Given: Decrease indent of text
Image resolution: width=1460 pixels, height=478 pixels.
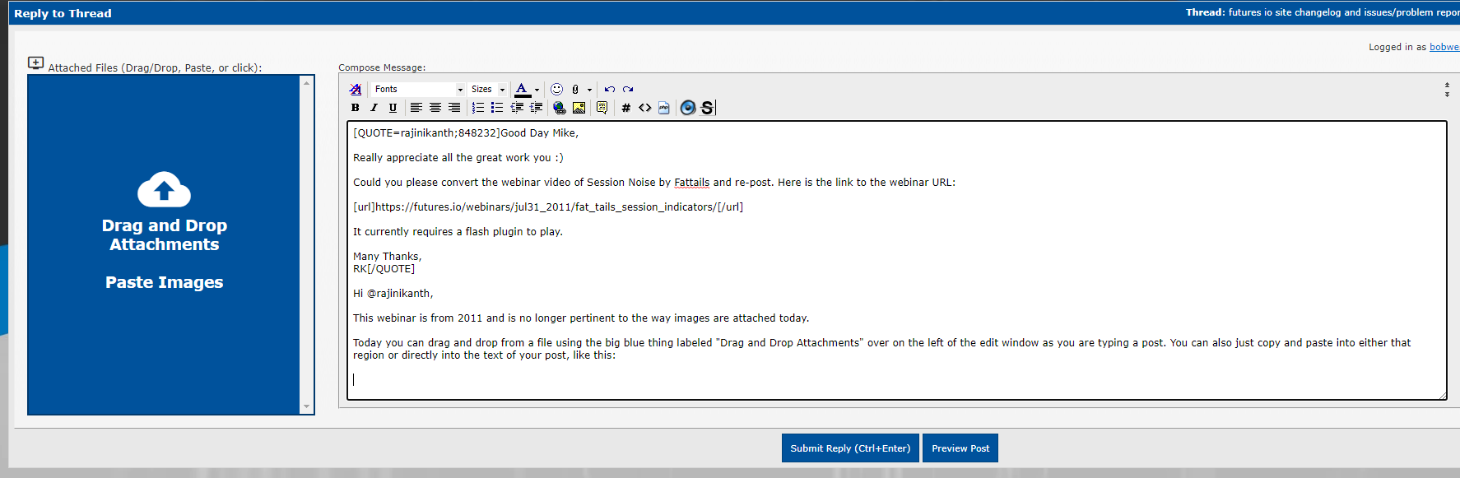Looking at the screenshot, I should click(517, 108).
